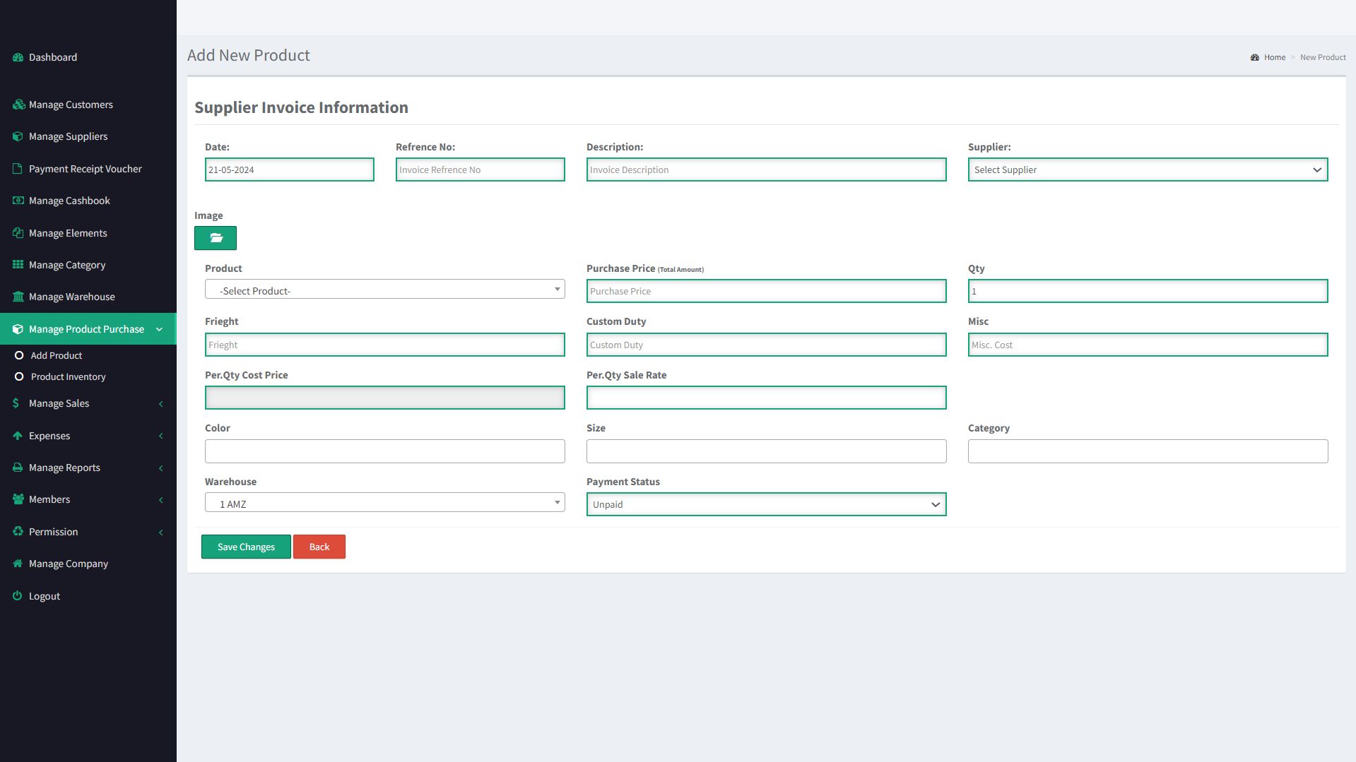Click the Add Product circle icon
The image size is (1356, 762).
point(19,355)
